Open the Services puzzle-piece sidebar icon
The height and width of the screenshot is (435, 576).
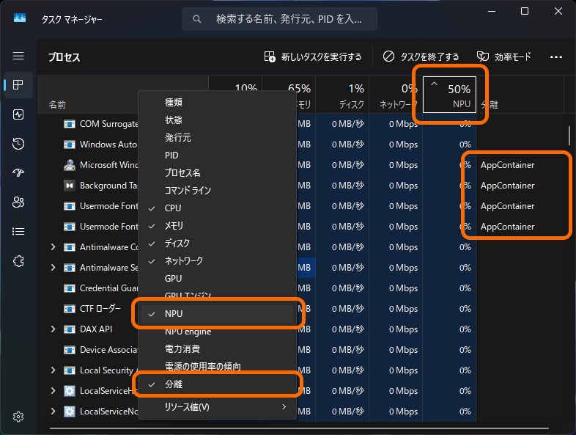click(x=18, y=261)
